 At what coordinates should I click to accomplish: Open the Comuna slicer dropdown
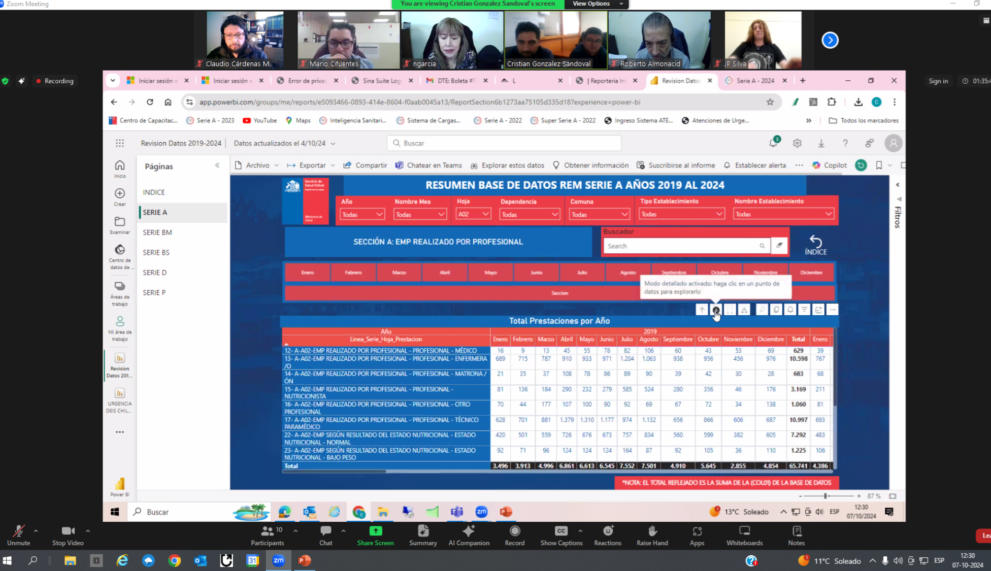[599, 214]
